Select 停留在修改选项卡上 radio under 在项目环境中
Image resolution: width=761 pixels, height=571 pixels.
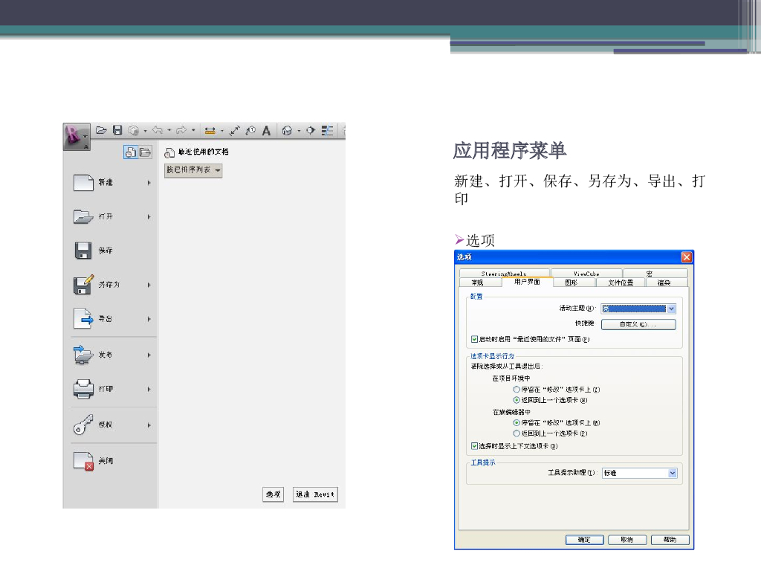click(516, 389)
